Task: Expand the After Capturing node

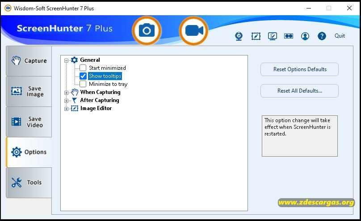Action: point(66,101)
